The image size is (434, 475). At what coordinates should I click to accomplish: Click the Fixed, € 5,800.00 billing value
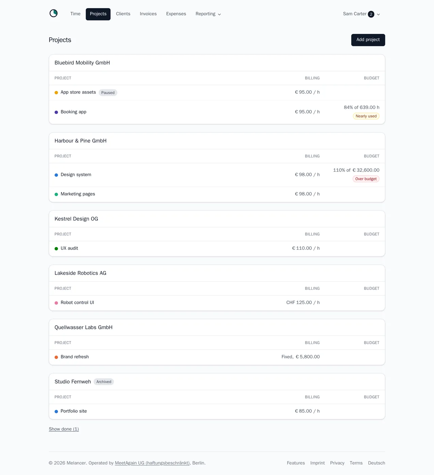[x=301, y=357]
